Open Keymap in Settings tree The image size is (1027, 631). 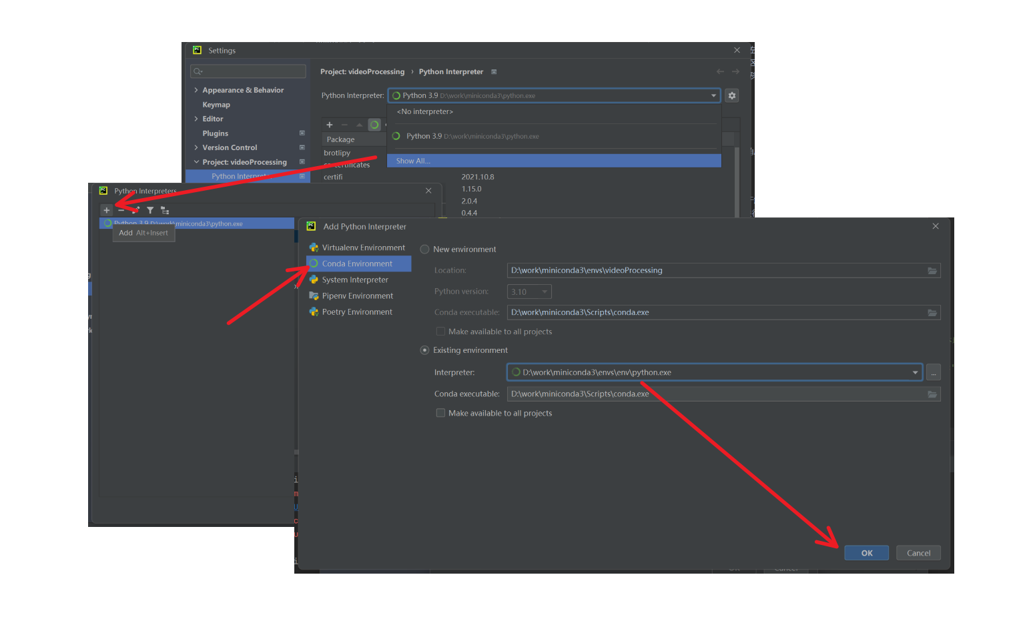pyautogui.click(x=216, y=105)
